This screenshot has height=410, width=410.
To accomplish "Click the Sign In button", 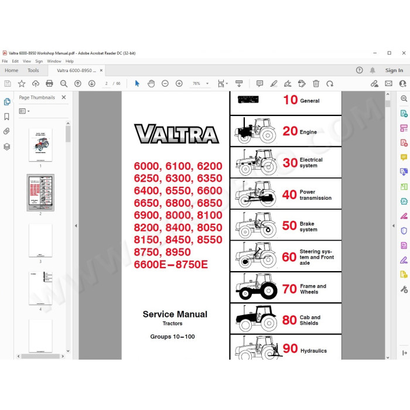I will coord(394,70).
